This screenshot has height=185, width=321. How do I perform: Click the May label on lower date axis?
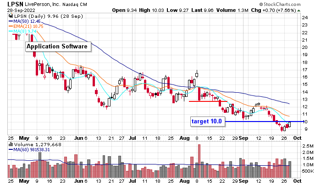tap(24, 181)
